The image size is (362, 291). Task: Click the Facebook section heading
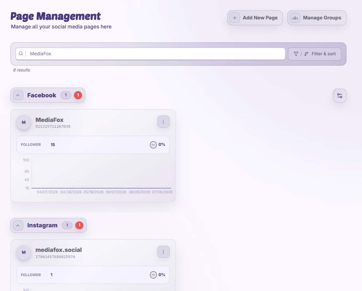click(42, 95)
